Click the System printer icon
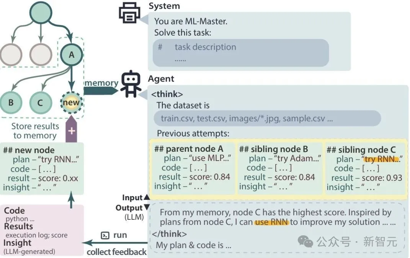The image size is (410, 258). (129, 12)
